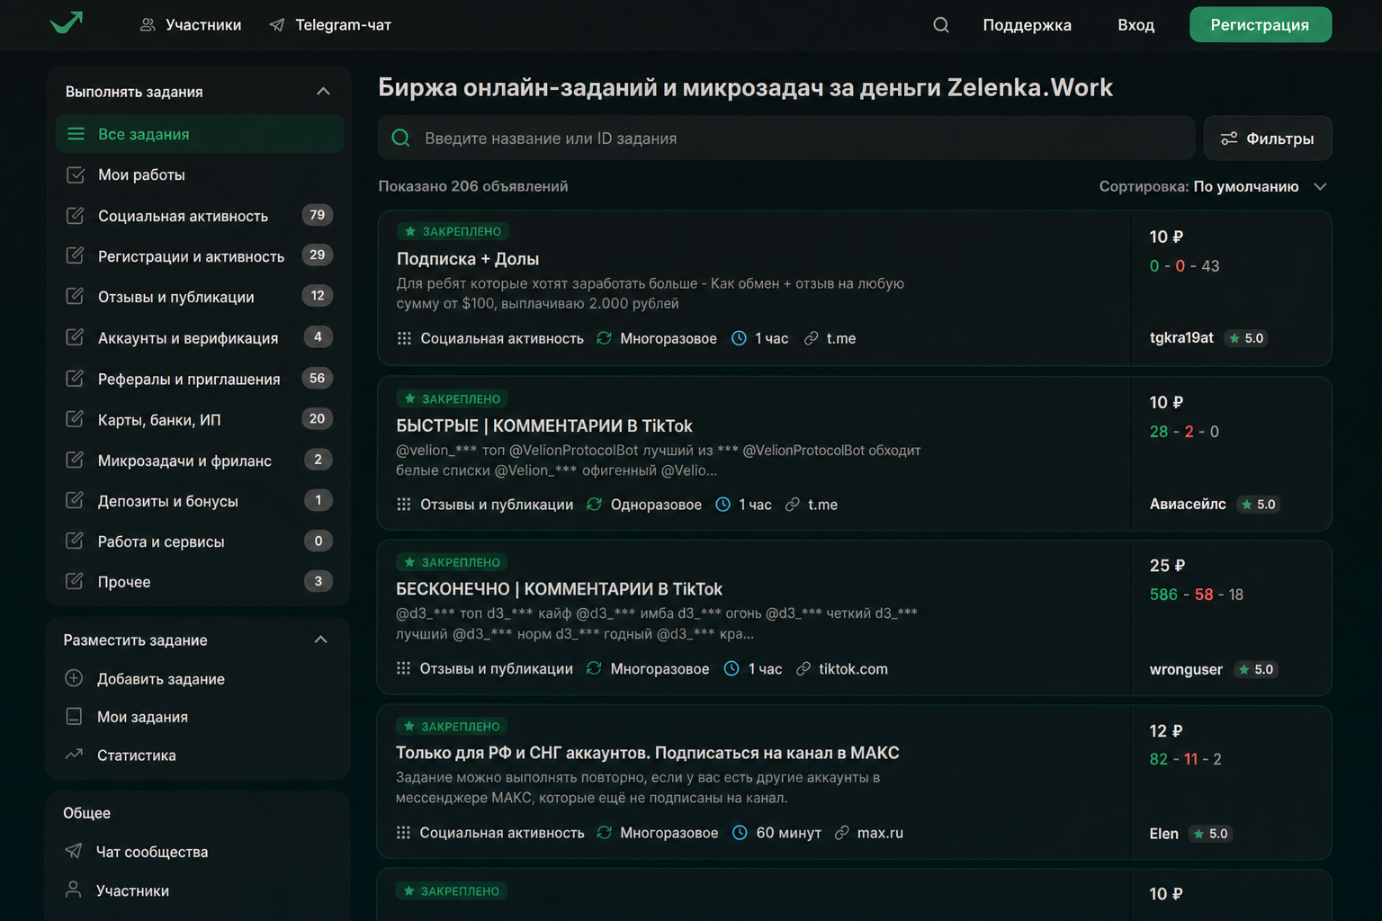Image resolution: width=1382 pixels, height=921 pixels.
Task: Click the magnifier icon inside task search field
Action: [401, 139]
